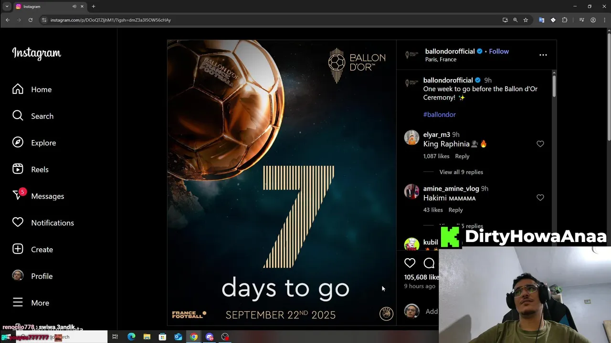Open a new browser tab
This screenshot has height=343, width=611.
tap(94, 7)
